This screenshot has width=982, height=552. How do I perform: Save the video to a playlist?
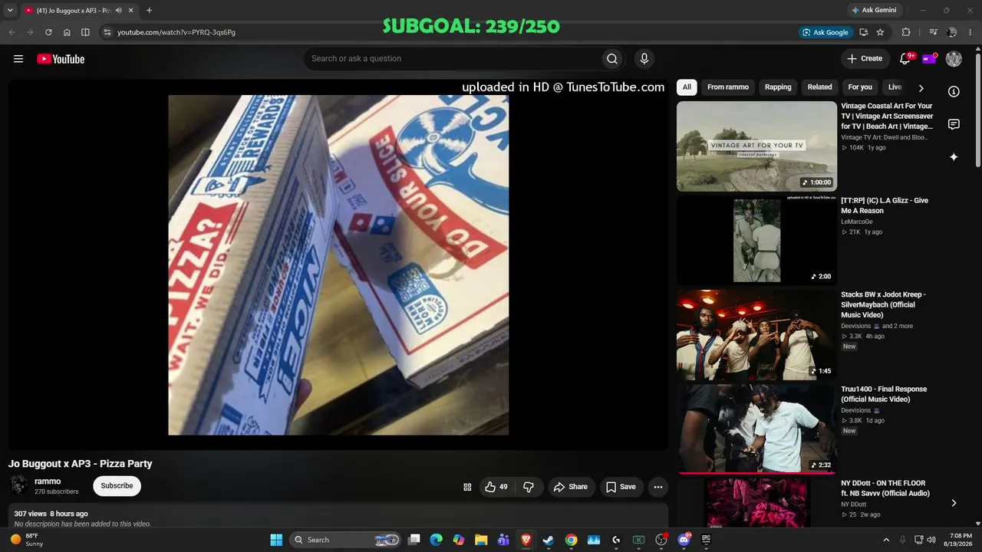coord(621,487)
